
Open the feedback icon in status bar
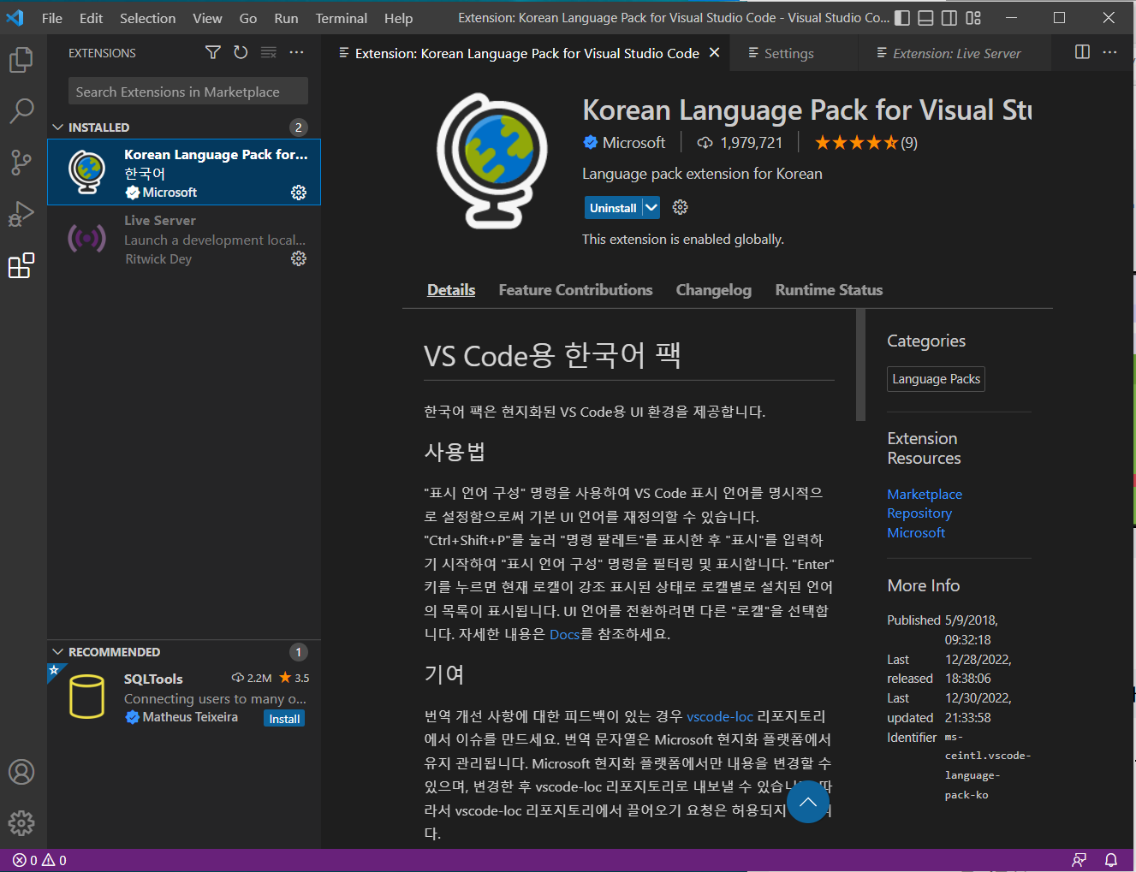tap(1079, 860)
